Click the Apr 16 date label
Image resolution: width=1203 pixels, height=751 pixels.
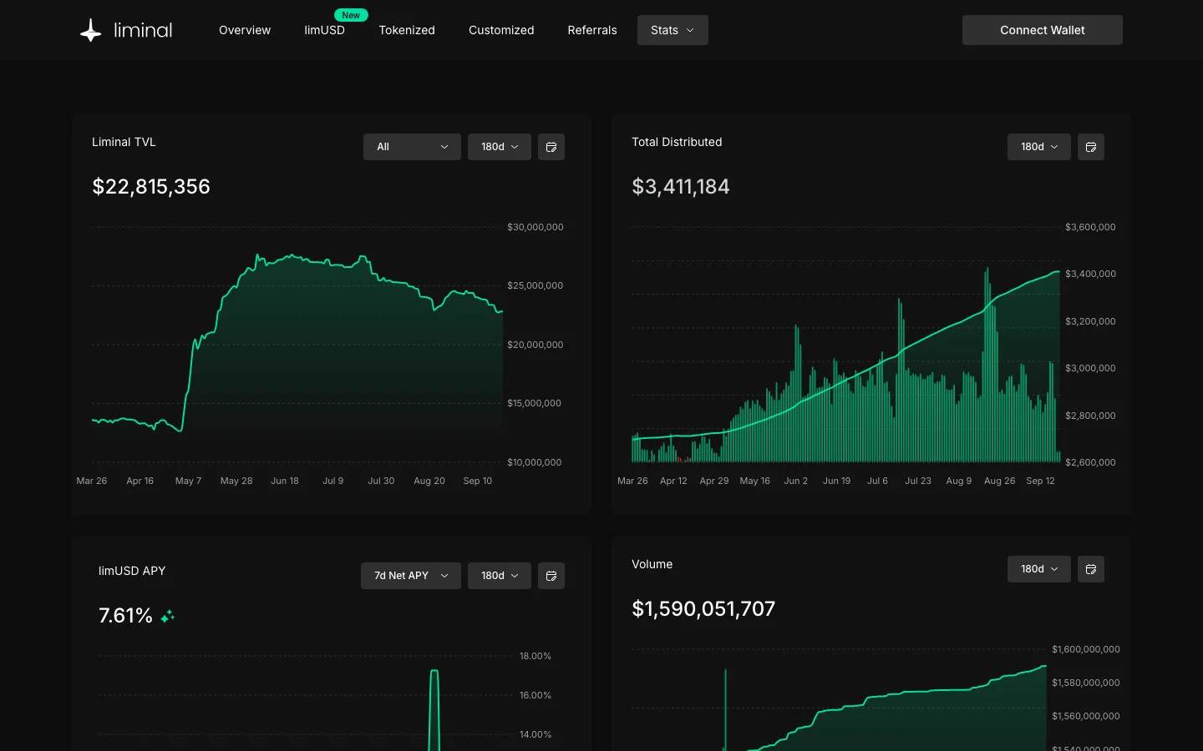point(140,481)
